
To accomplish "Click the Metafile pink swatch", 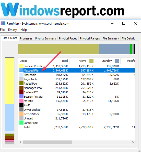I will tap(21, 101).
